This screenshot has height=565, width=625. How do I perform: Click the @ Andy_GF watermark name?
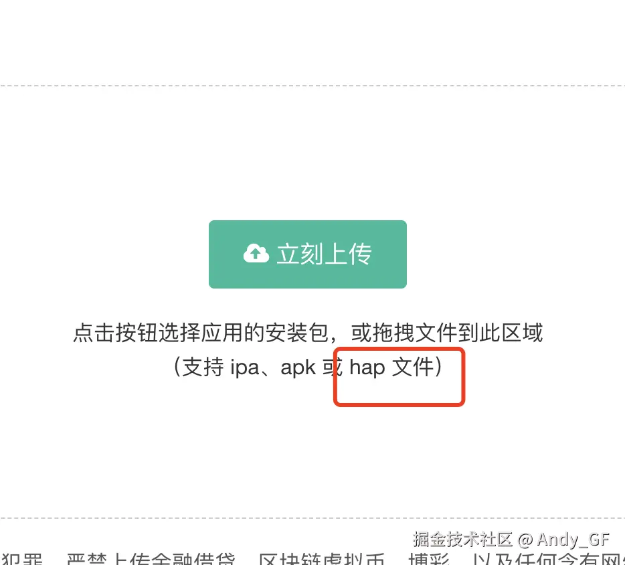(563, 540)
